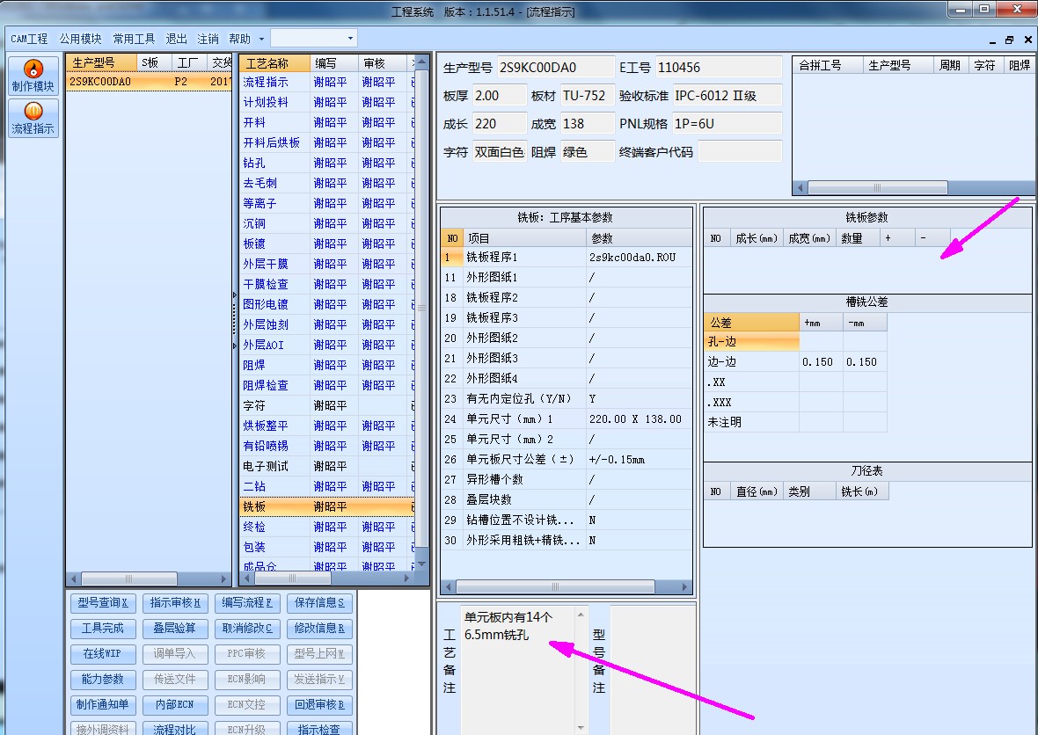Click the 在线WIP button
Screen dimensions: 1038x735
tap(103, 653)
